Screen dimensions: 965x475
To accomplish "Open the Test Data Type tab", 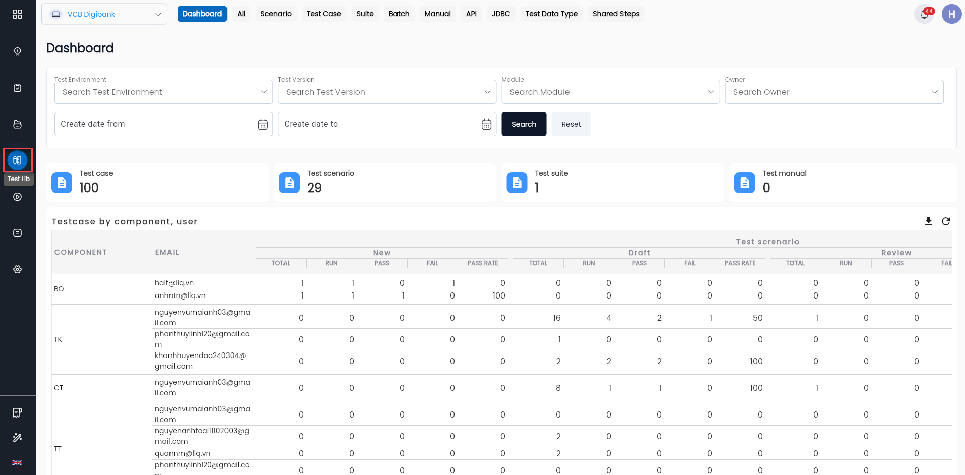I will (551, 14).
